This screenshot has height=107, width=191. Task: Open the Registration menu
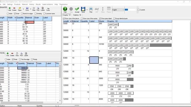[64, 4]
